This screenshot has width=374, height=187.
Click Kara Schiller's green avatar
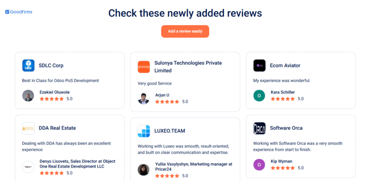click(259, 95)
